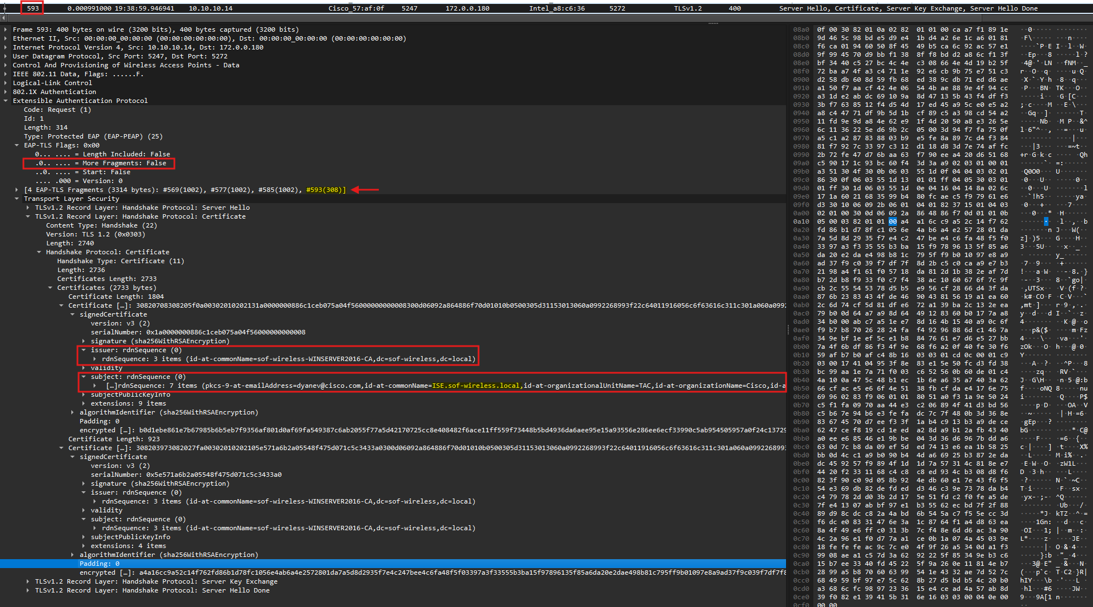The image size is (1093, 607).
Task: Expand the first certificate's extensions: 9 items
Action: point(84,403)
